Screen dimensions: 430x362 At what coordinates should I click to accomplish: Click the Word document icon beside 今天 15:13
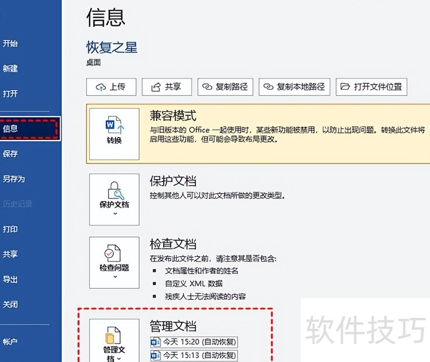pos(155,354)
